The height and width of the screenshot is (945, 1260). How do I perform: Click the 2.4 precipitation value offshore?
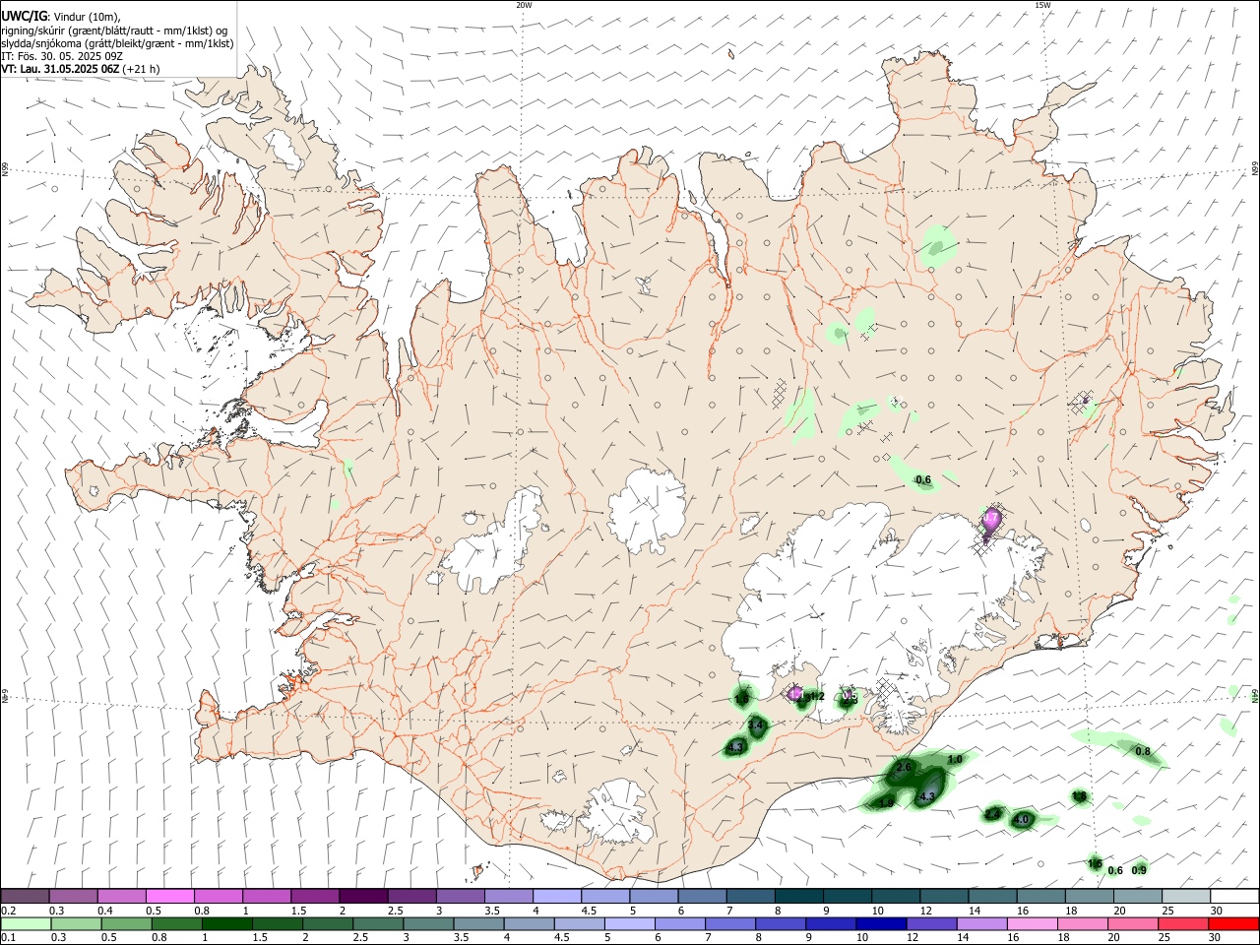[993, 814]
